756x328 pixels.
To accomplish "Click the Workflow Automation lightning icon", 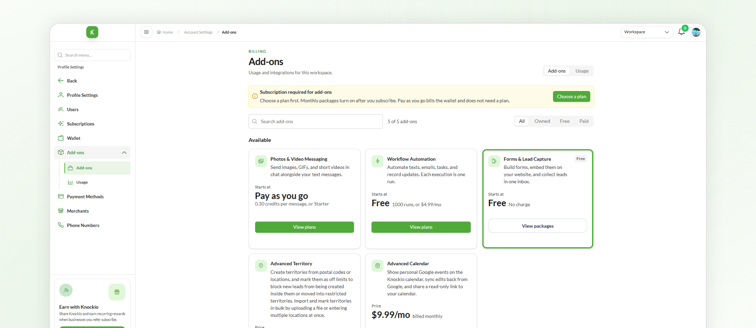I will click(378, 161).
